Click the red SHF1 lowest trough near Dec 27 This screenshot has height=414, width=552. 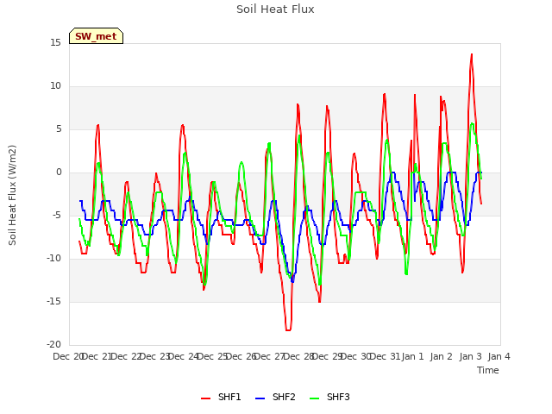click(288, 329)
